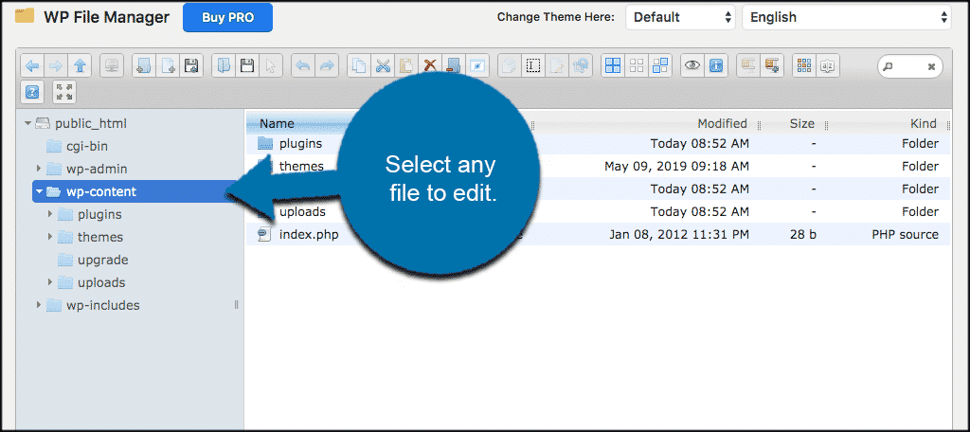This screenshot has height=432, width=970.
Task: Click the extract archive icon
Action: [748, 65]
